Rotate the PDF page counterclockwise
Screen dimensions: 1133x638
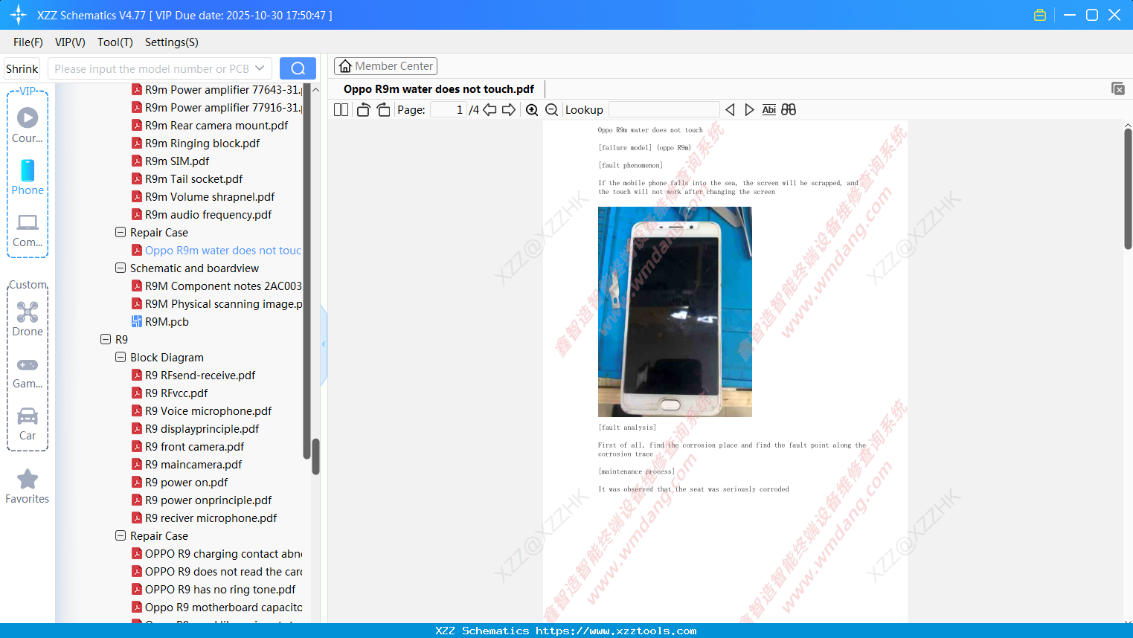(364, 110)
